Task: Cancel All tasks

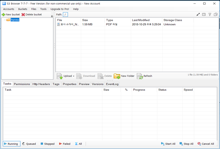Action: 205,144
